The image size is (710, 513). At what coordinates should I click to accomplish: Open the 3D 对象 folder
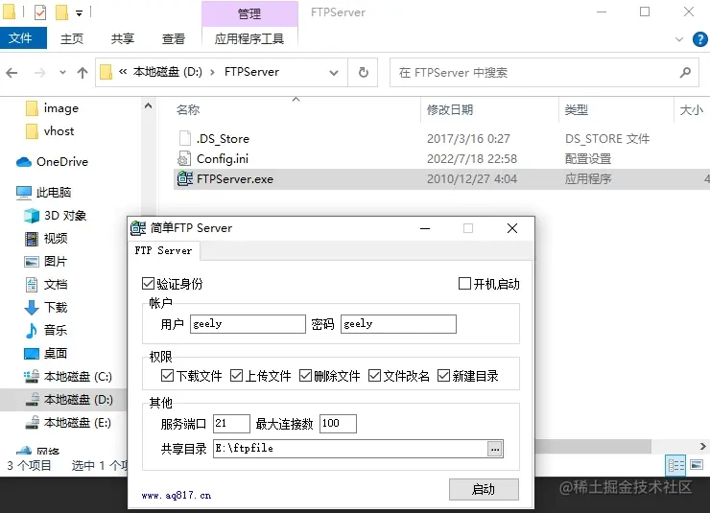(x=55, y=216)
